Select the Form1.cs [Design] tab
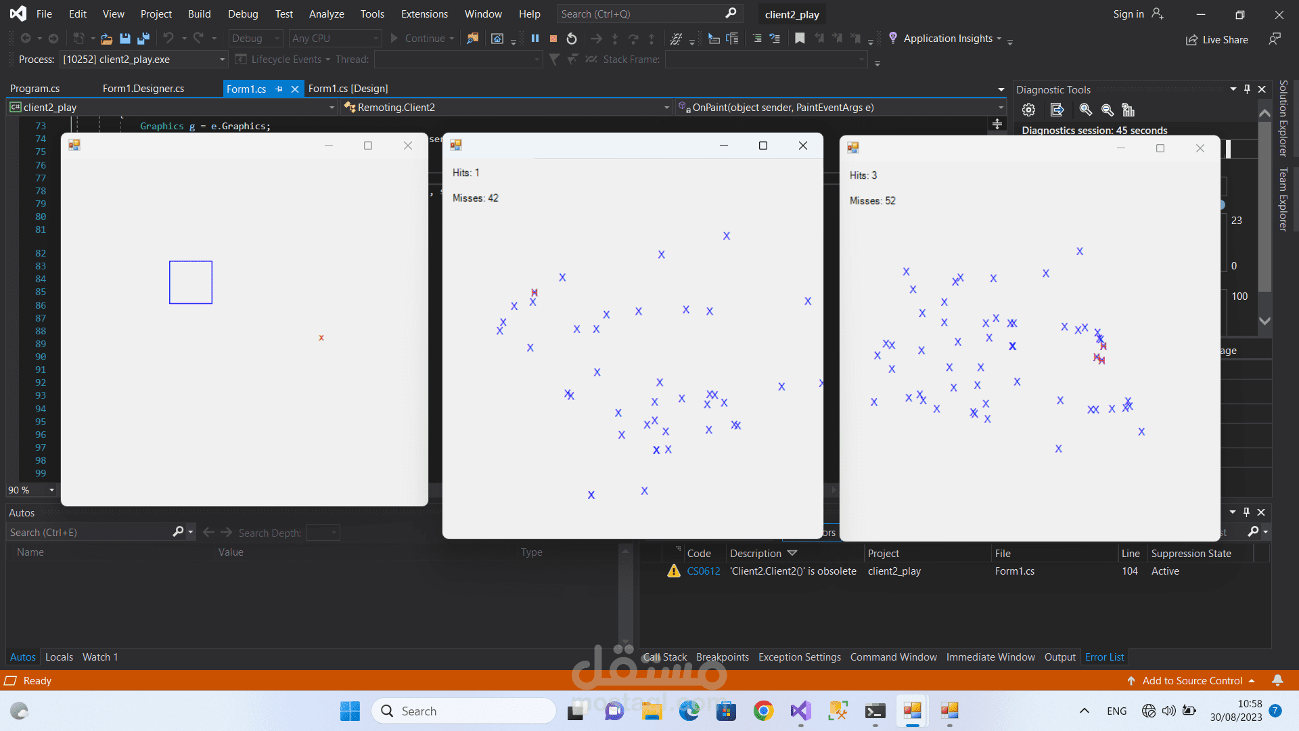 pos(348,89)
